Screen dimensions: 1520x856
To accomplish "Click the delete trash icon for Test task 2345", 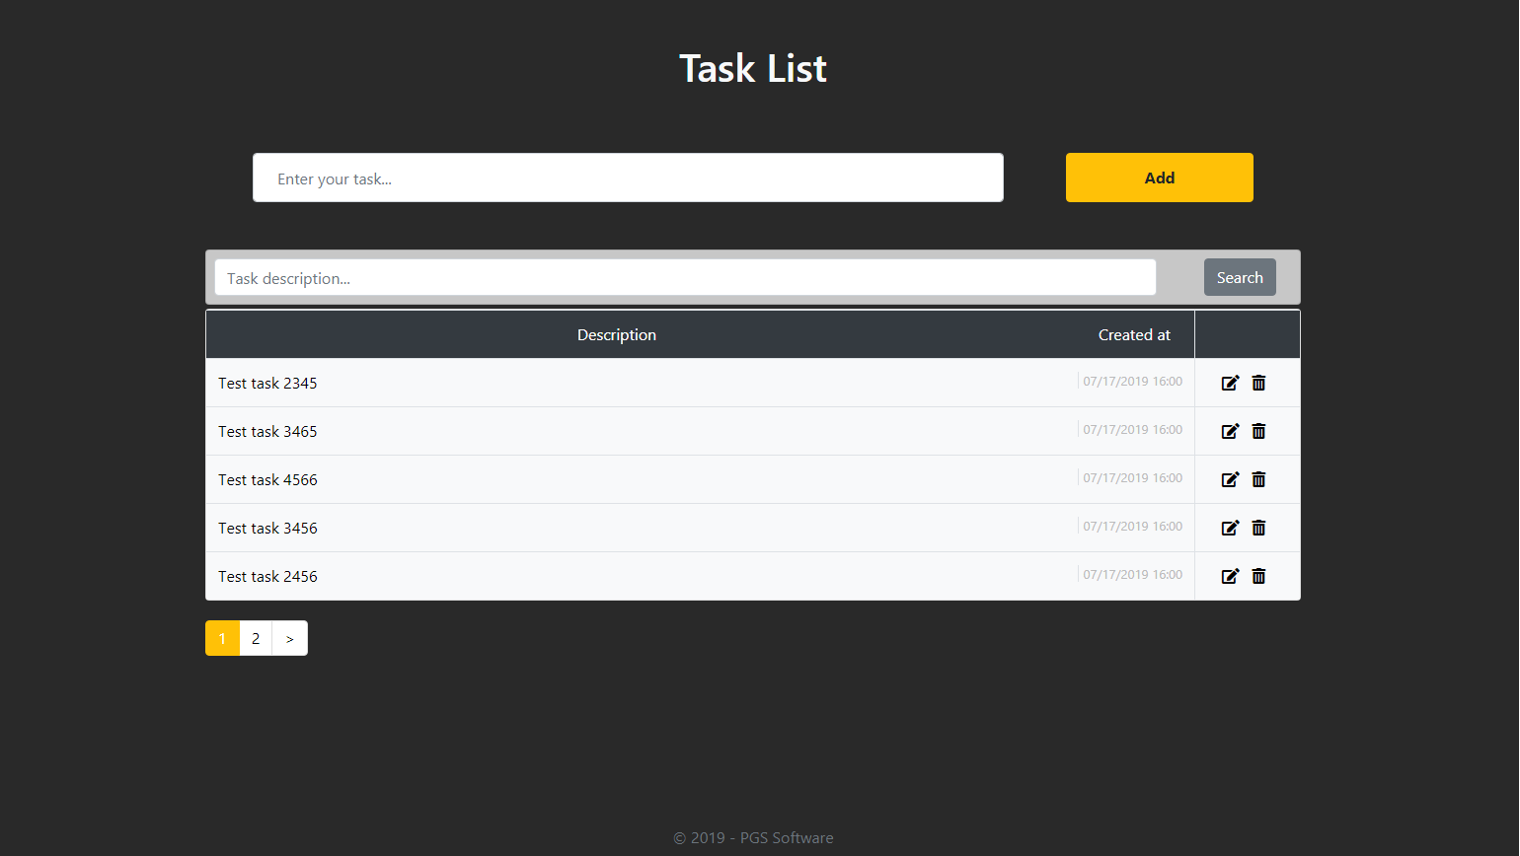I will 1259,383.
